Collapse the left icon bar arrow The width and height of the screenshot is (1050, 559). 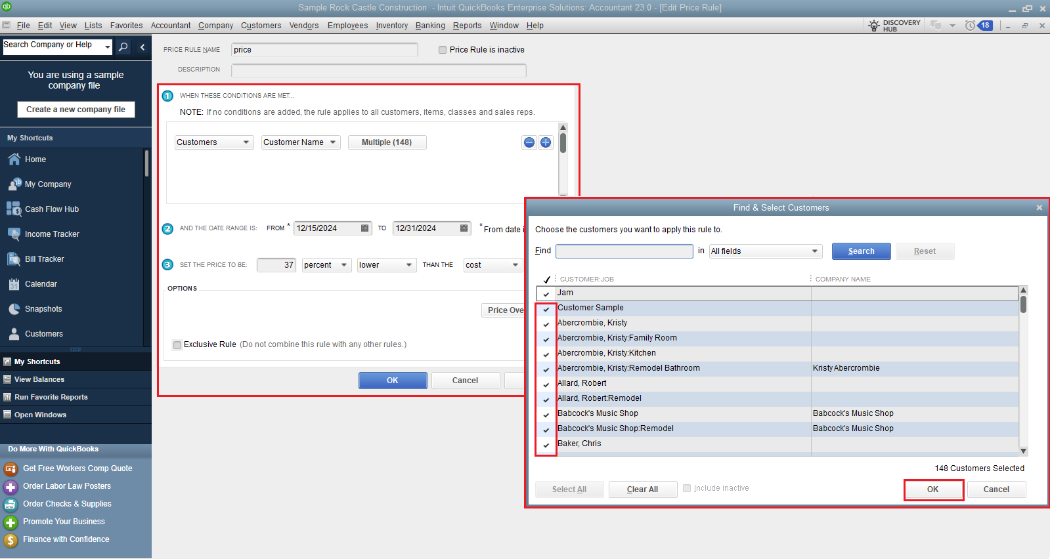click(142, 47)
